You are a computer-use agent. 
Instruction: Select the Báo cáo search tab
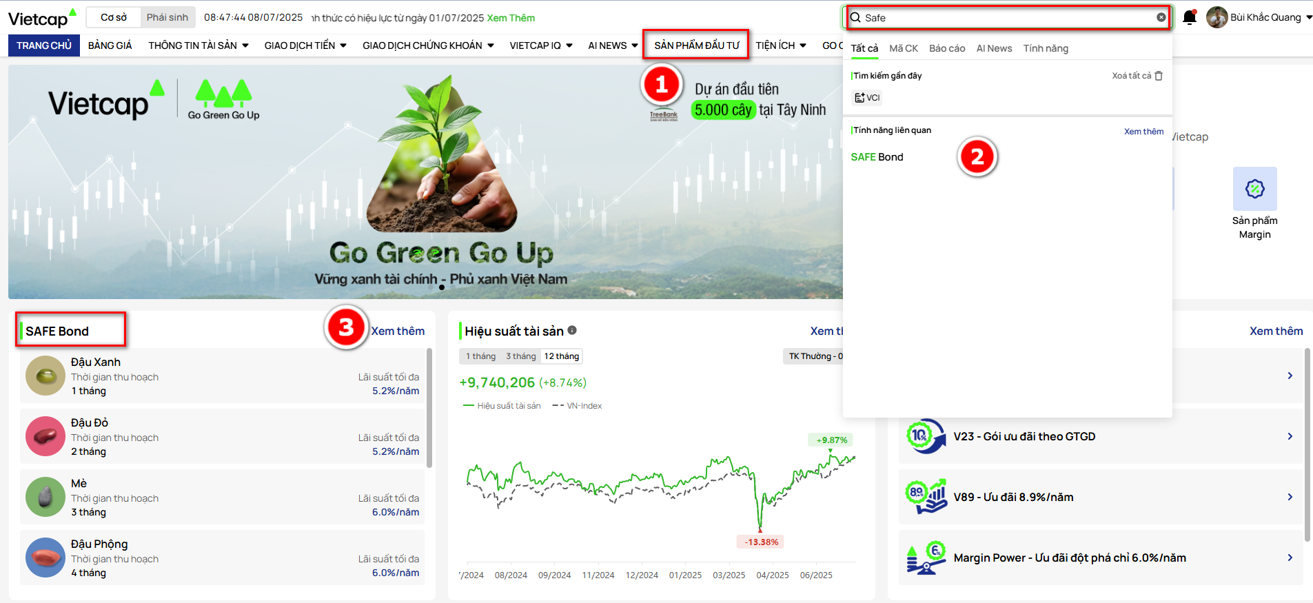(x=947, y=48)
